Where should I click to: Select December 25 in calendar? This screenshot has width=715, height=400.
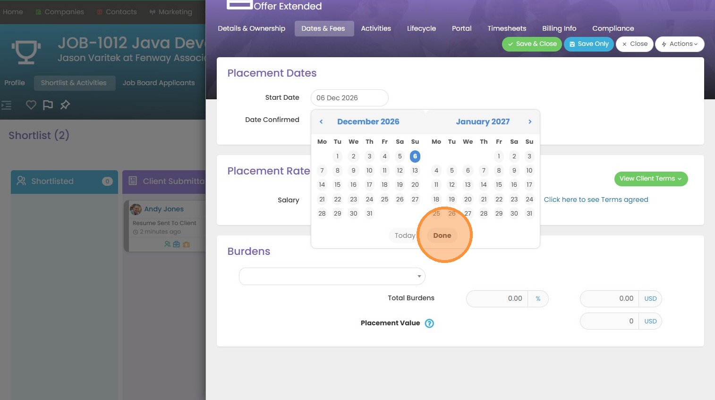pyautogui.click(x=384, y=200)
